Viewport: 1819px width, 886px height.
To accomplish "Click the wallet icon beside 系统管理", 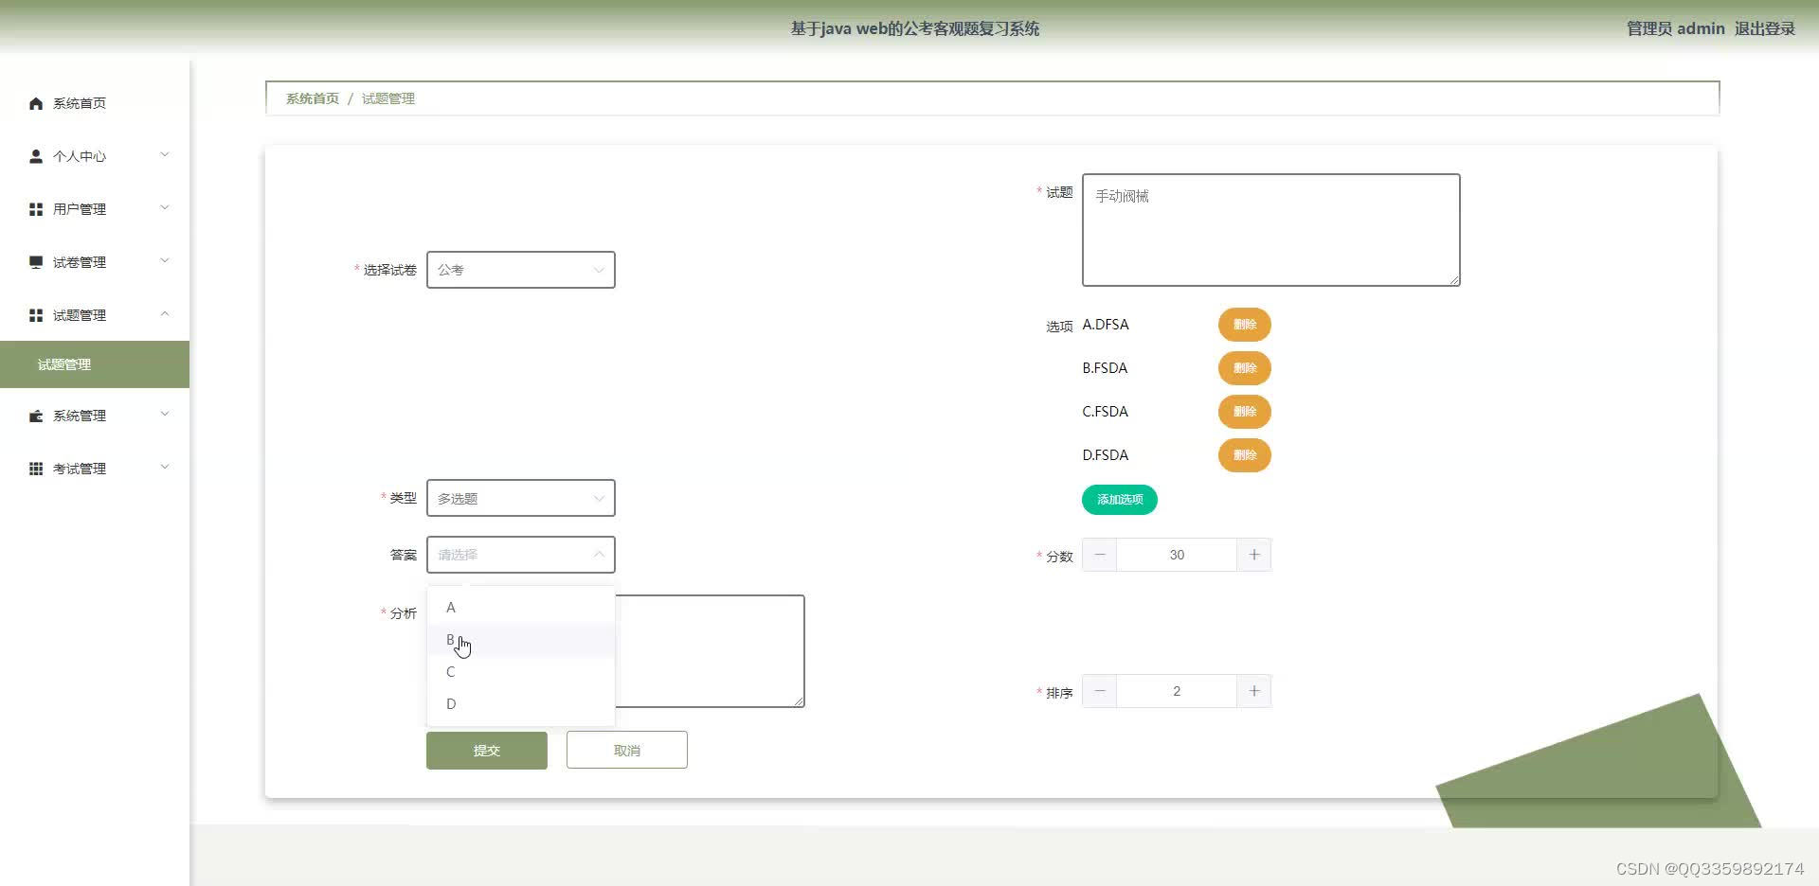I will coord(36,416).
